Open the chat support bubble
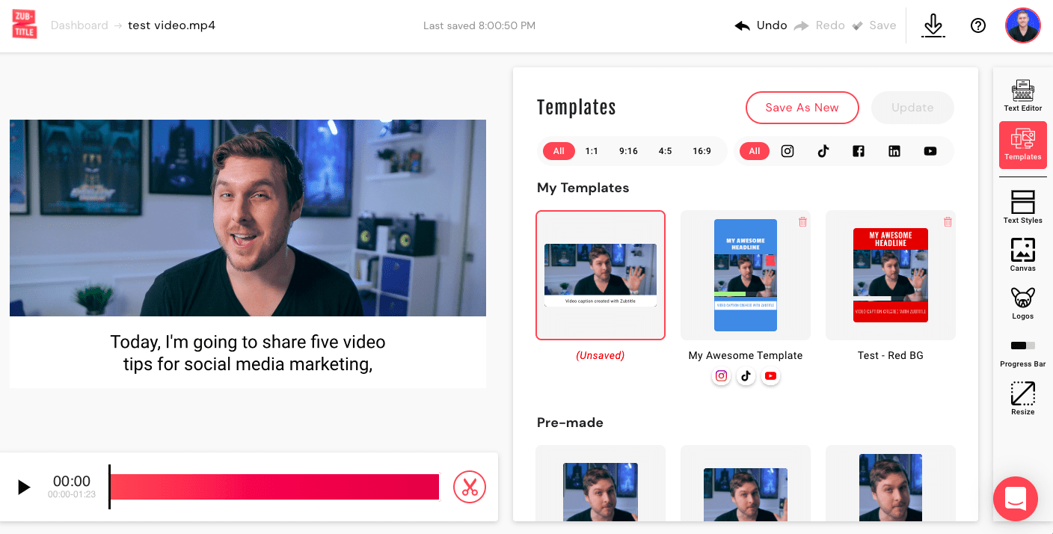The image size is (1053, 534). [1016, 498]
